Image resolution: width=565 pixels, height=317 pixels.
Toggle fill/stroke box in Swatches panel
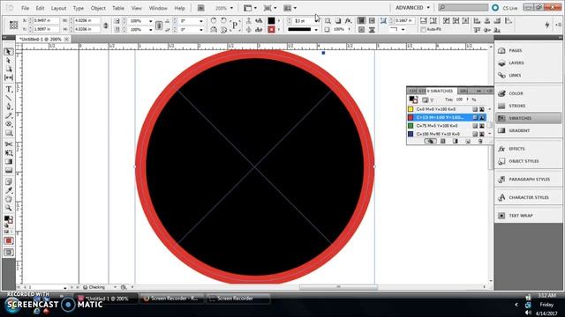[x=413, y=100]
